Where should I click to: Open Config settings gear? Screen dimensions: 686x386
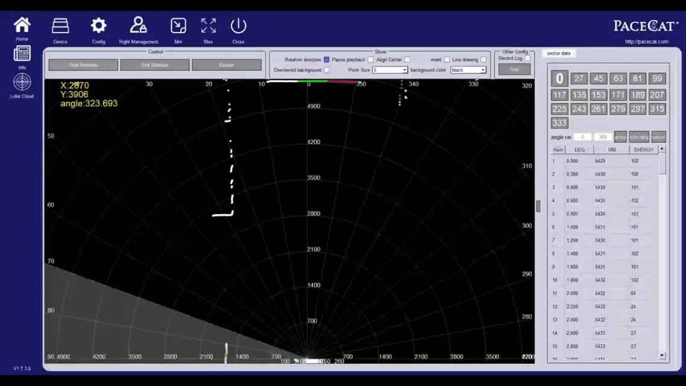pos(98,26)
